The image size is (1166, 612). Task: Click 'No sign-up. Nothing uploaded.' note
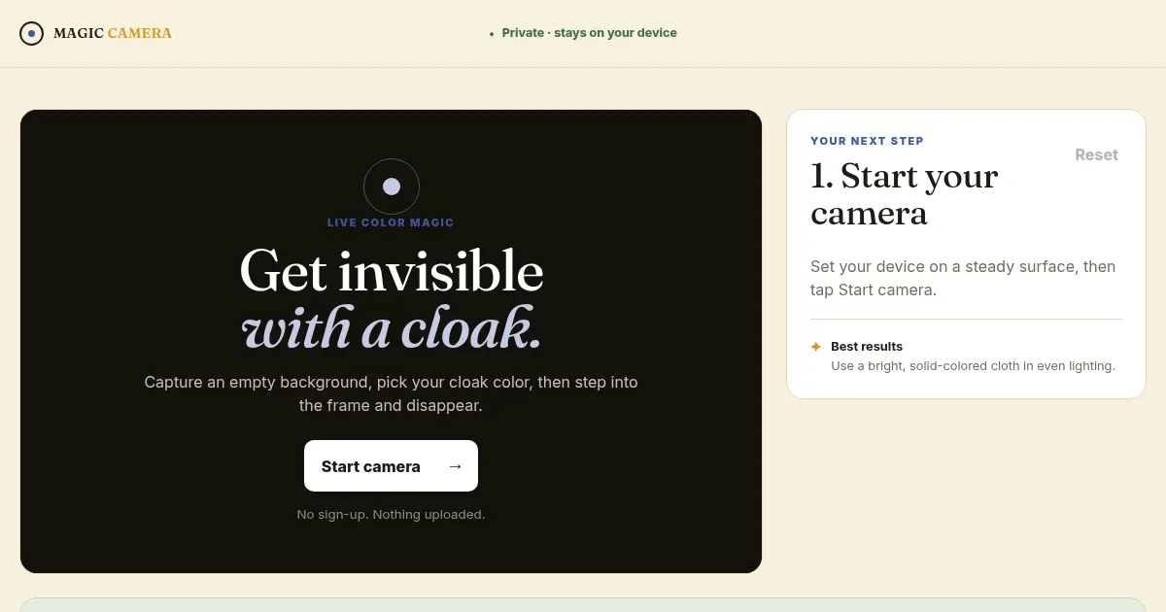pos(391,514)
